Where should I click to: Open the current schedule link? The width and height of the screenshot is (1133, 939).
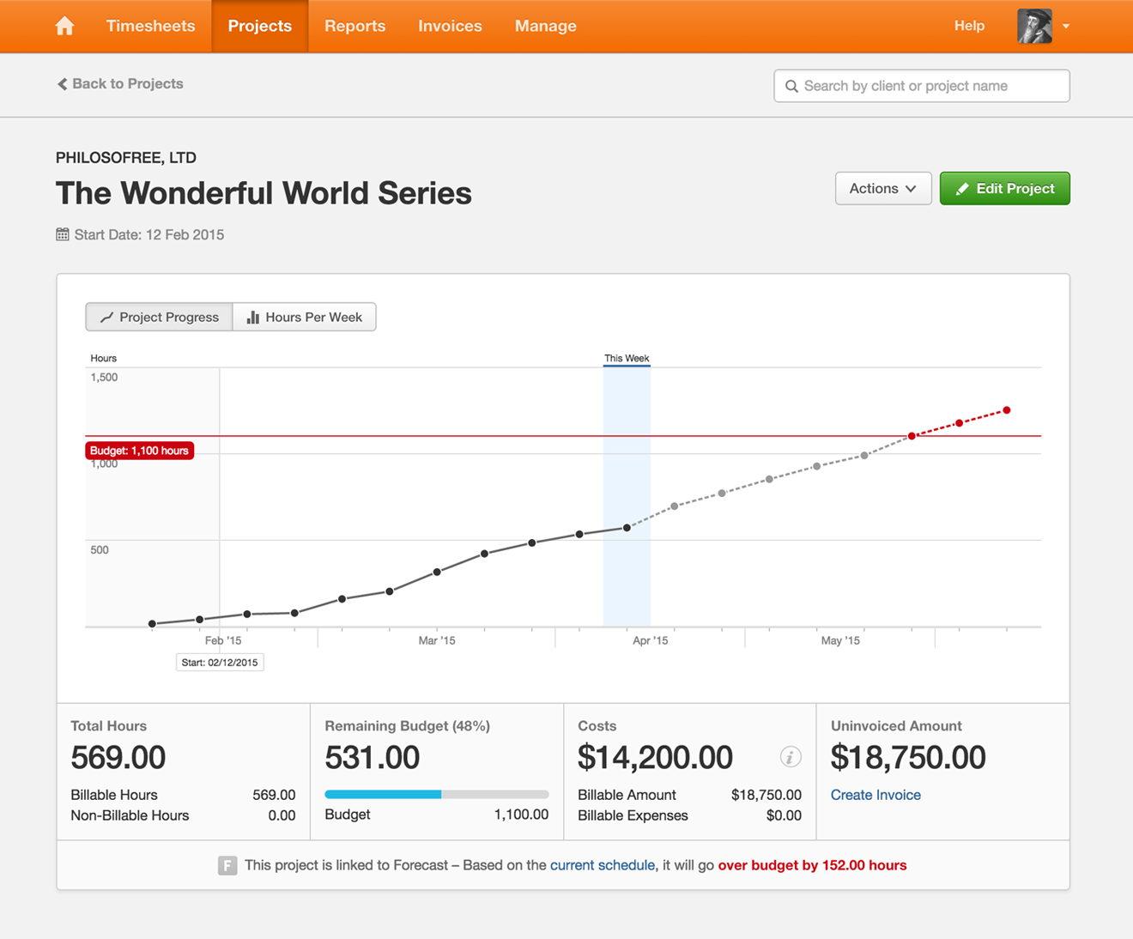click(x=602, y=865)
